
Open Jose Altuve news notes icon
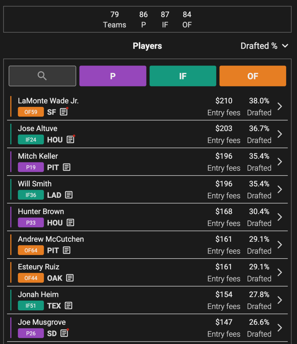(x=70, y=140)
